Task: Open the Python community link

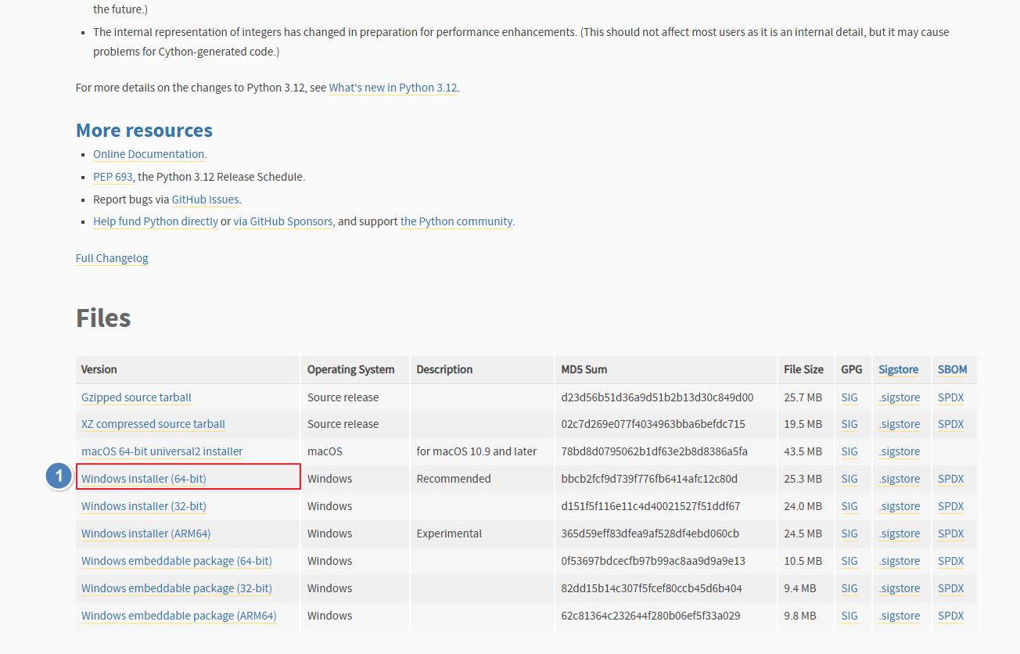Action: pyautogui.click(x=456, y=221)
